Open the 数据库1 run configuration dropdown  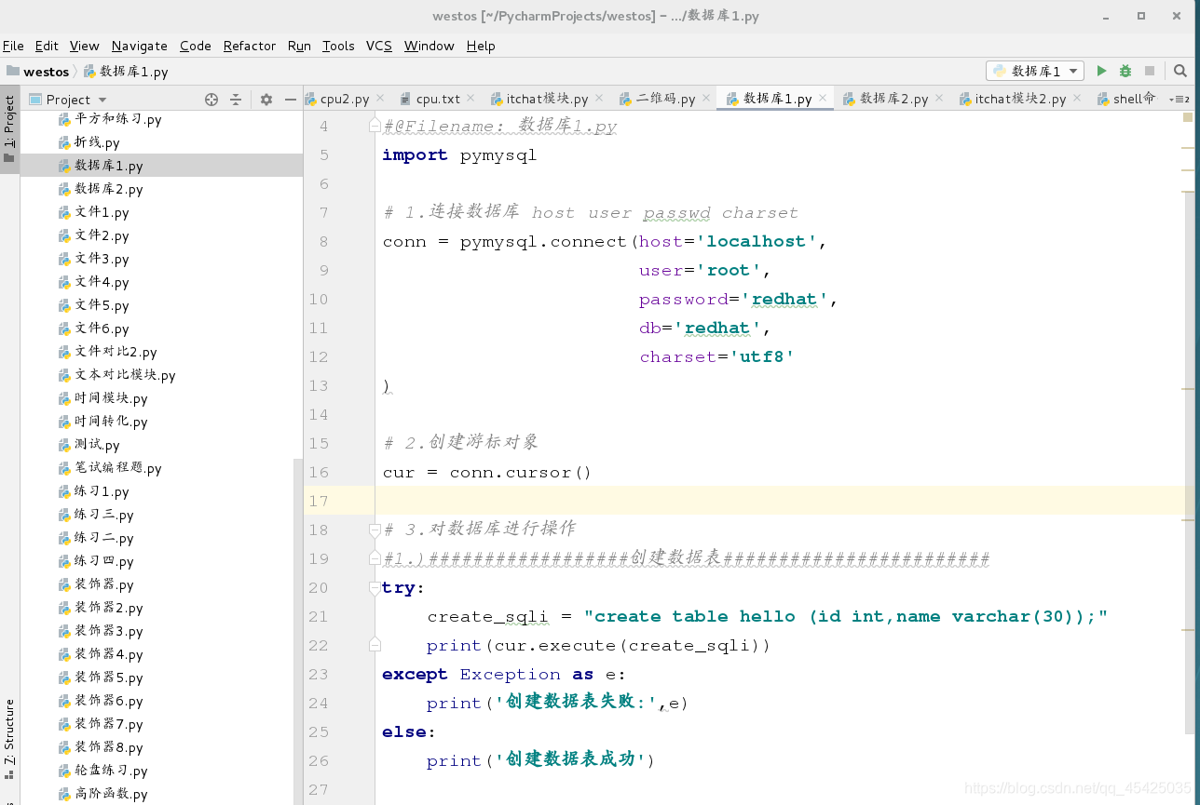(x=1035, y=71)
